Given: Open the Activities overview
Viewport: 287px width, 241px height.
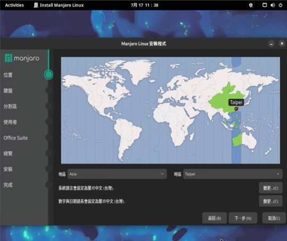Looking at the screenshot, I should pos(14,5).
